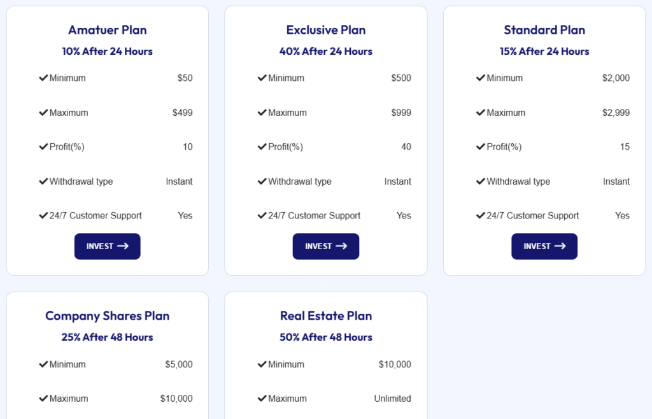Screen dimensions: 652x419
Task: Click checkmark beside Exclusive Plan 24/7 Customer Support
Action: point(262,215)
